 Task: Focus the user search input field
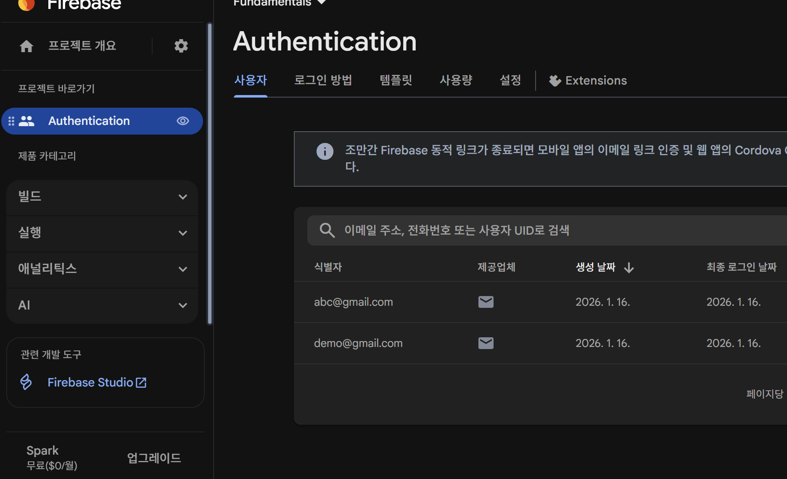click(547, 230)
